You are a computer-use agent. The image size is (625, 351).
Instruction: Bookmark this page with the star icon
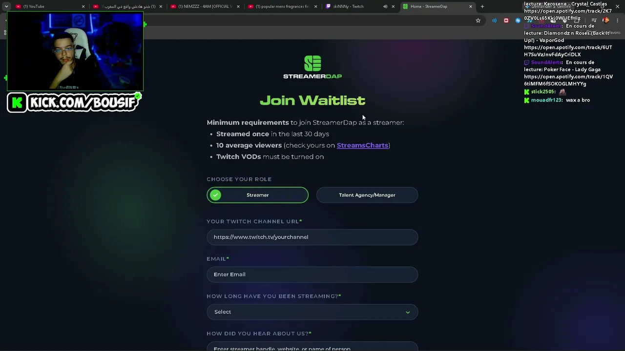click(x=478, y=20)
